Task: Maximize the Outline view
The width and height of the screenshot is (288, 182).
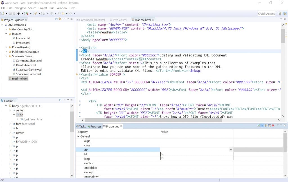Action: tap(71, 100)
